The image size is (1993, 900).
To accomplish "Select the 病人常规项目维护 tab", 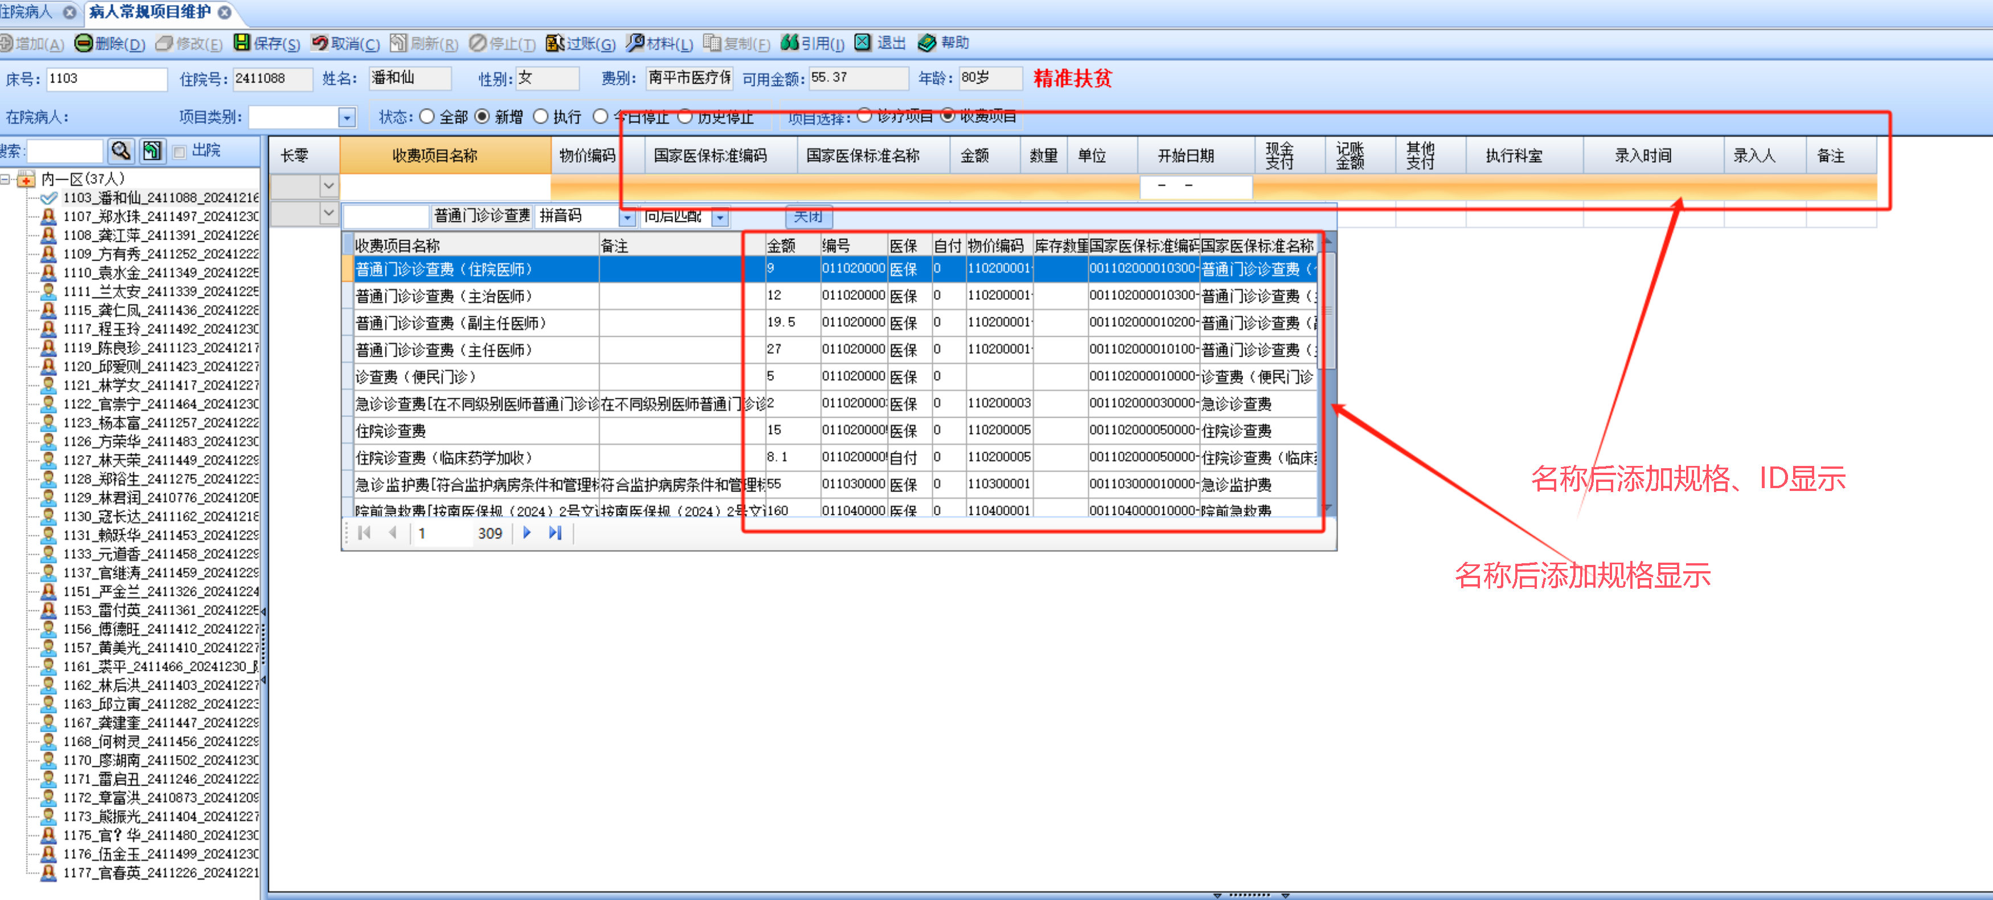I will (x=149, y=11).
